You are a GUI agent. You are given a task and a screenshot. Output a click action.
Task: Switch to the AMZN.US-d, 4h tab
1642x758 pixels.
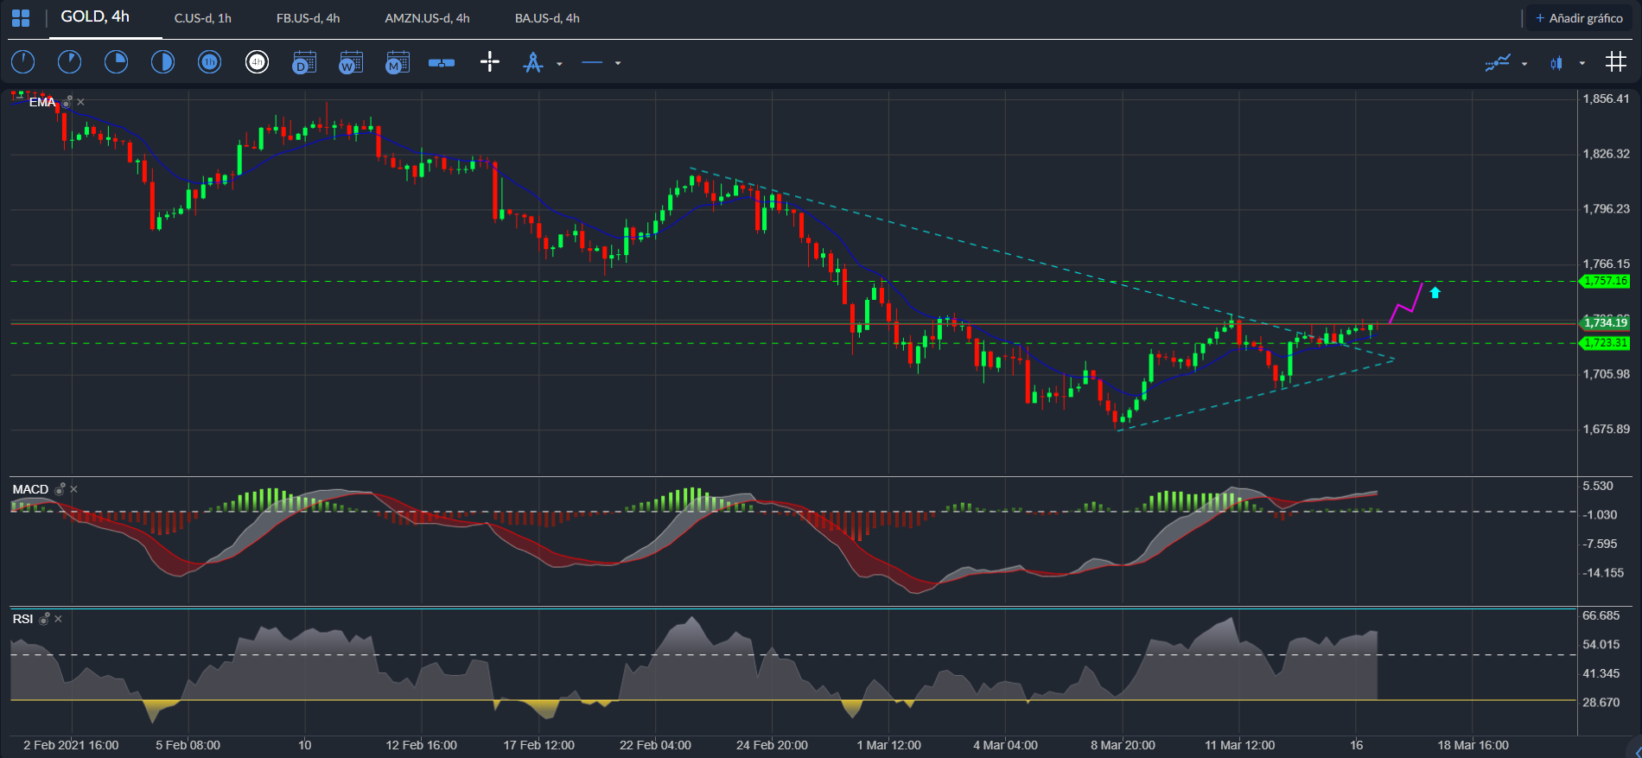(x=427, y=18)
